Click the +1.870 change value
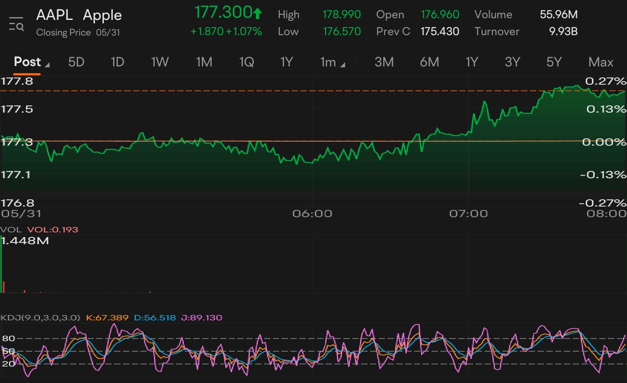 [207, 32]
